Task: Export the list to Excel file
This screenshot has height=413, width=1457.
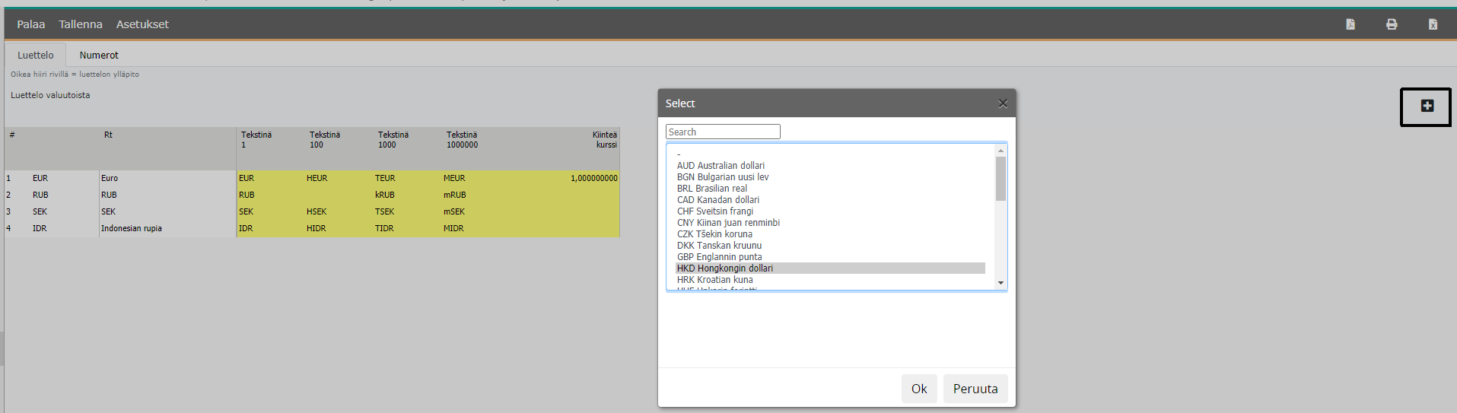Action: pyautogui.click(x=1433, y=24)
